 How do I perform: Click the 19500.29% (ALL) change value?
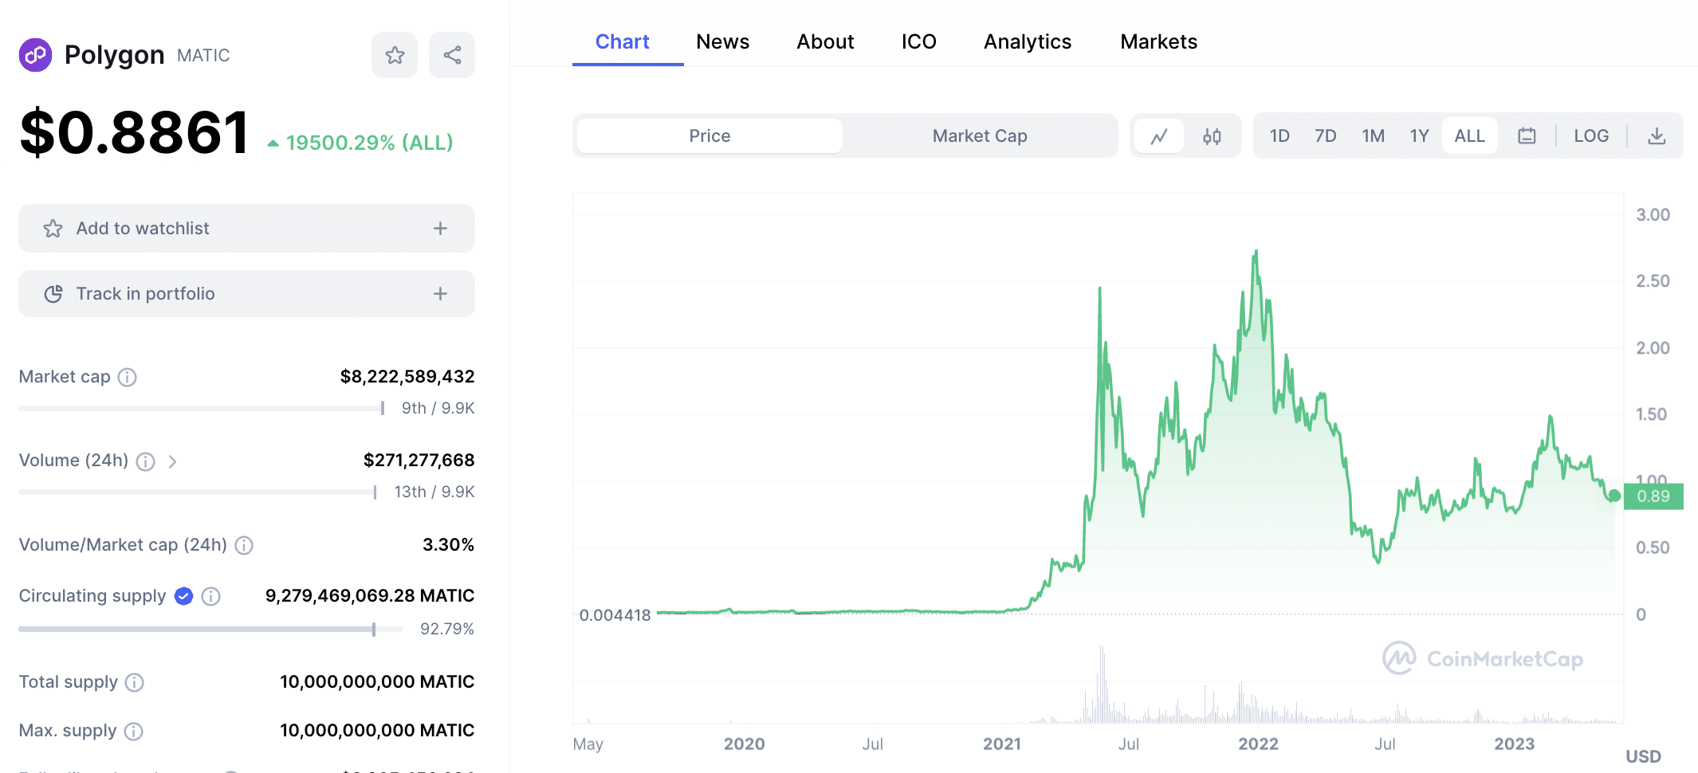360,143
